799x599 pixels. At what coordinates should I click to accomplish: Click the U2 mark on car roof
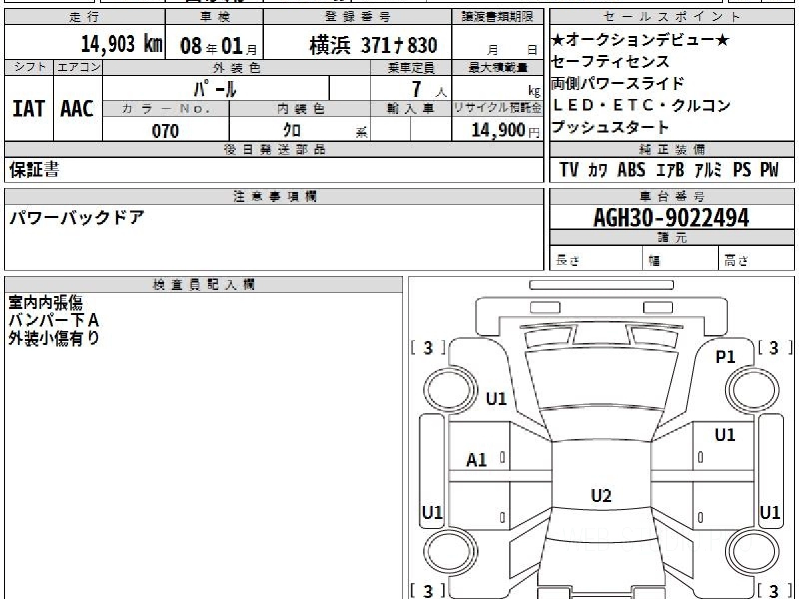tap(601, 495)
